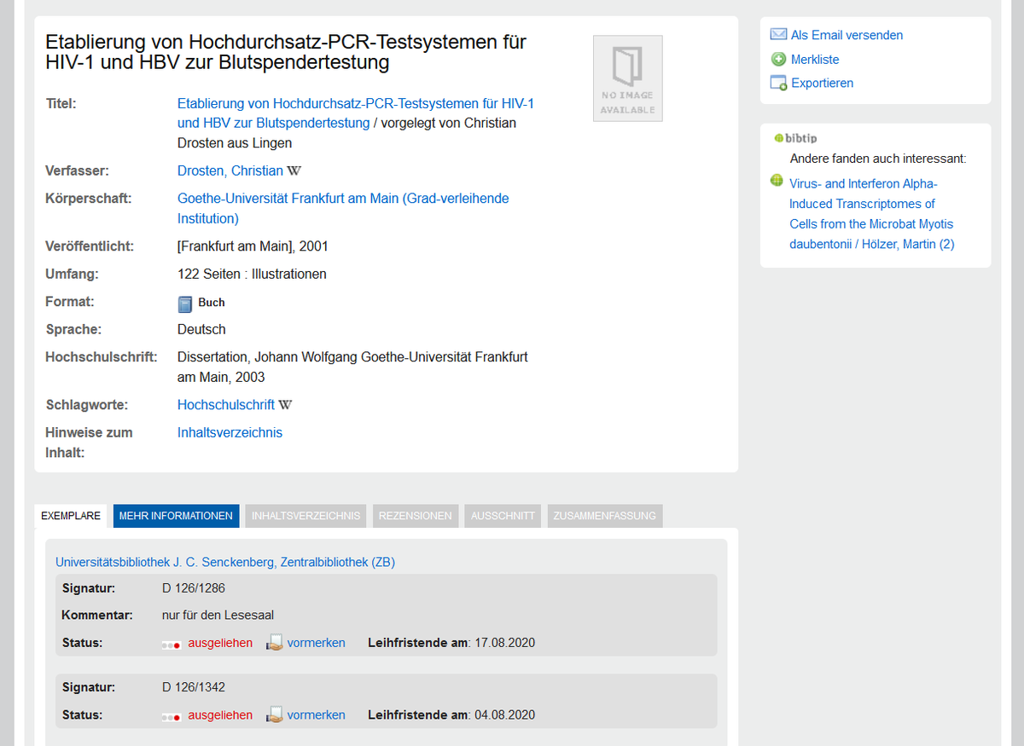Click the Buch format book icon
The height and width of the screenshot is (746, 1024).
tap(185, 303)
